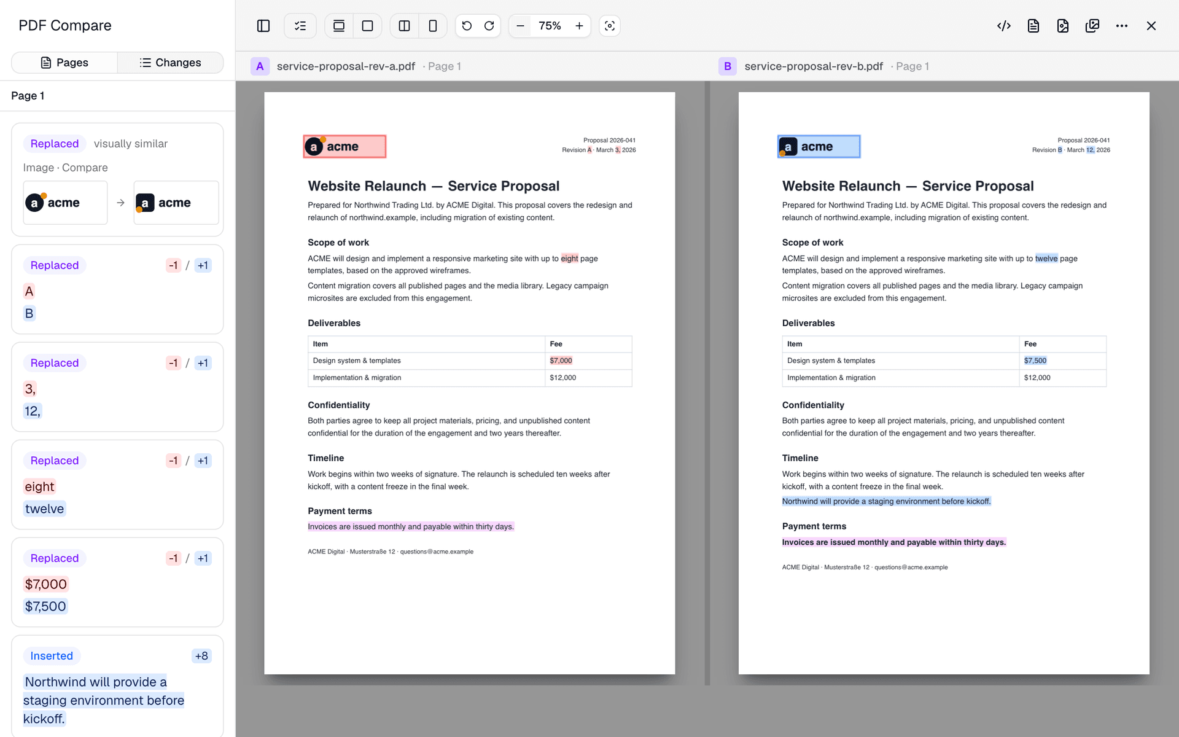Select the $7,000 to $7,500 change
The image size is (1179, 737).
(117, 582)
